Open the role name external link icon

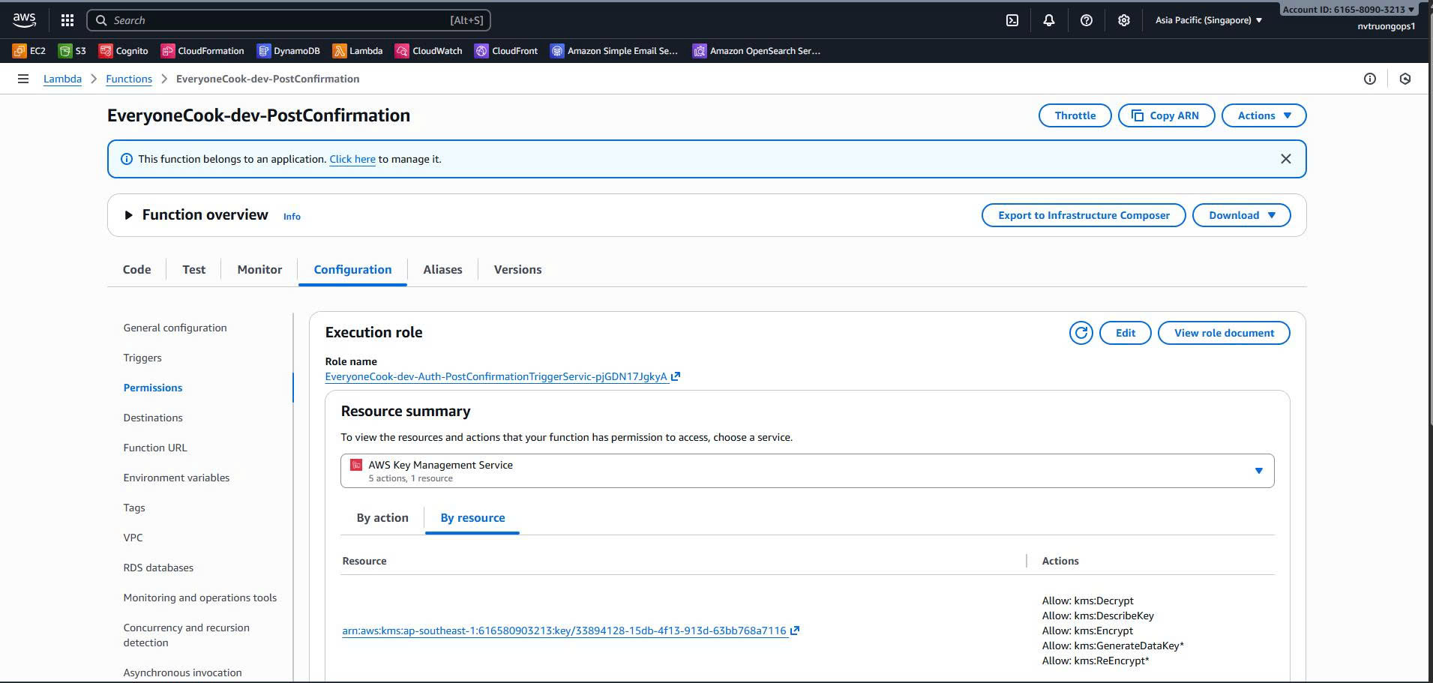click(676, 376)
